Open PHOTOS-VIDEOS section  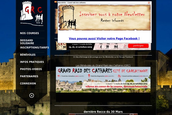[31, 69]
